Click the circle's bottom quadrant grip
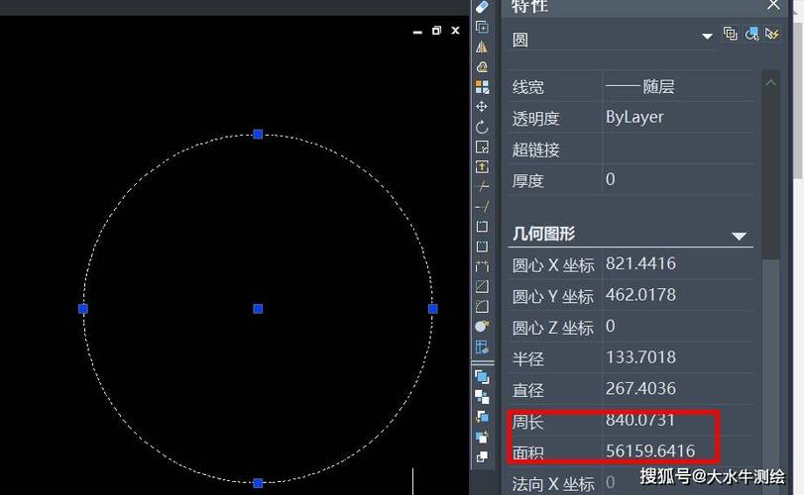The height and width of the screenshot is (495, 804). [258, 483]
